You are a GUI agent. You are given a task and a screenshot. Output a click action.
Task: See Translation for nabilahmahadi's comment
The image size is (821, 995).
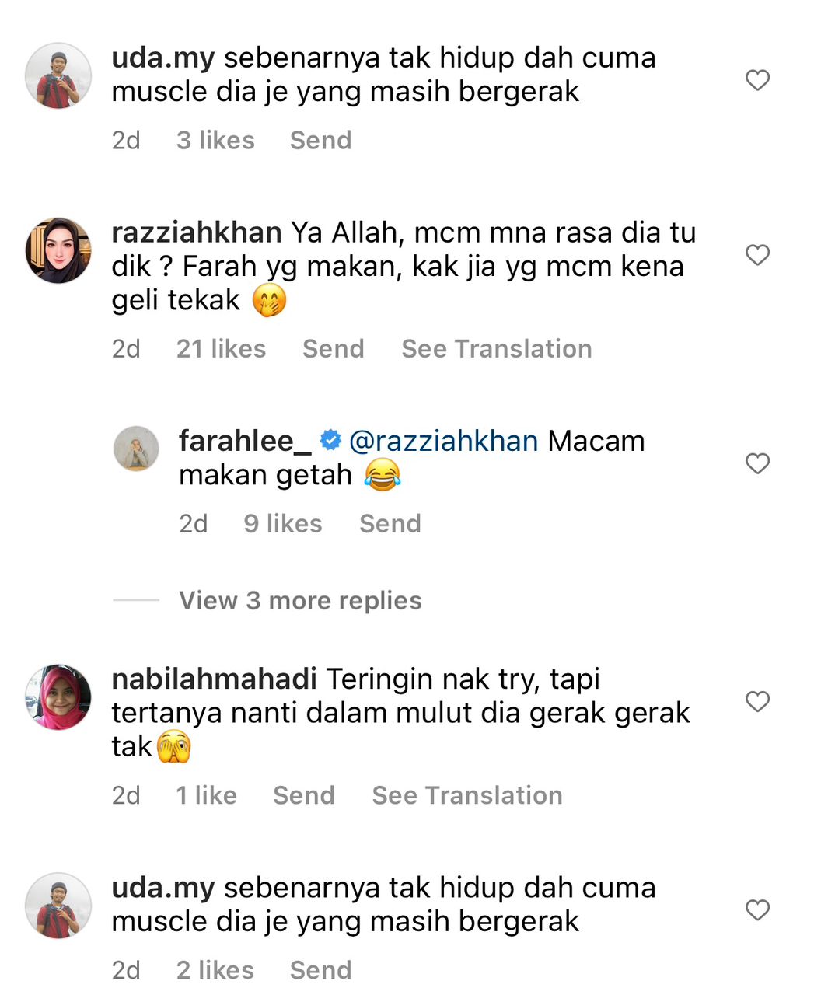click(x=466, y=795)
